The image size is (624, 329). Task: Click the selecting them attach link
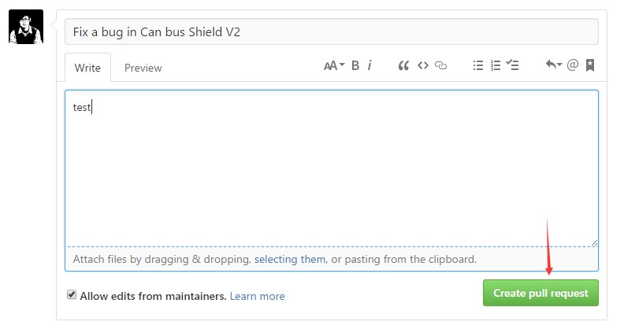290,260
